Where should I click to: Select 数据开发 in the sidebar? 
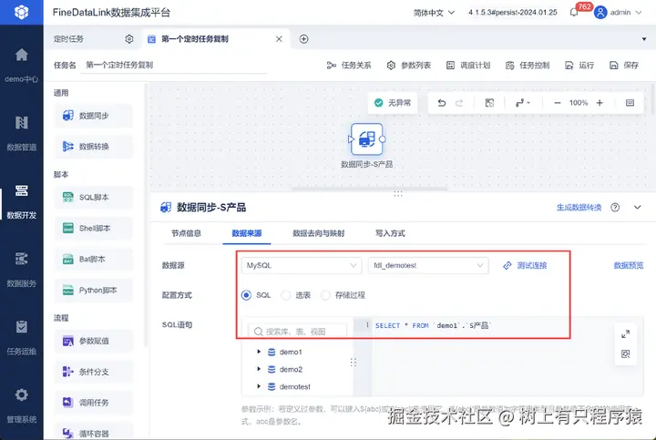(x=21, y=201)
